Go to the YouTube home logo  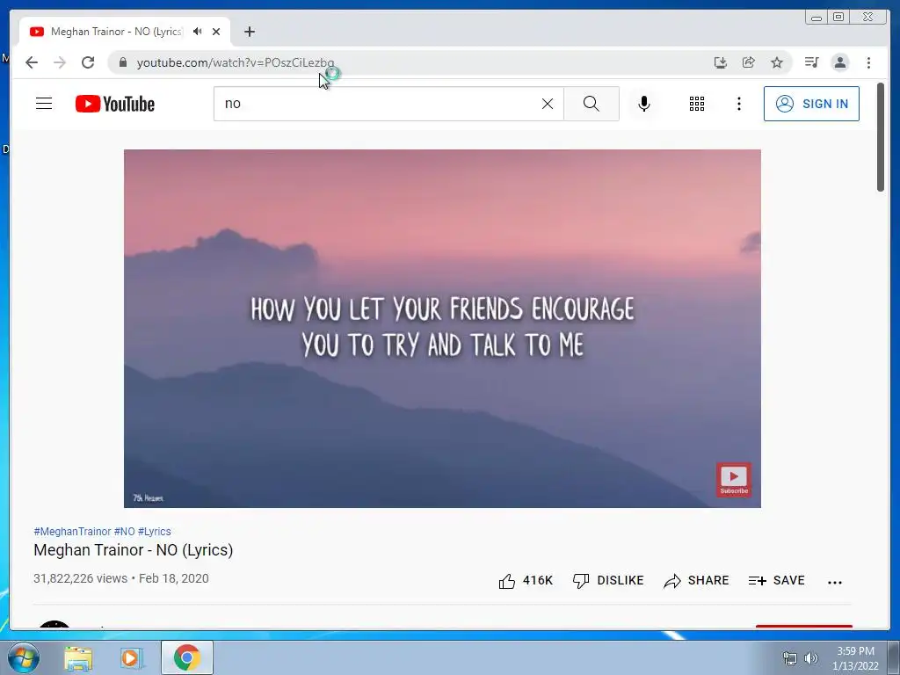point(115,104)
